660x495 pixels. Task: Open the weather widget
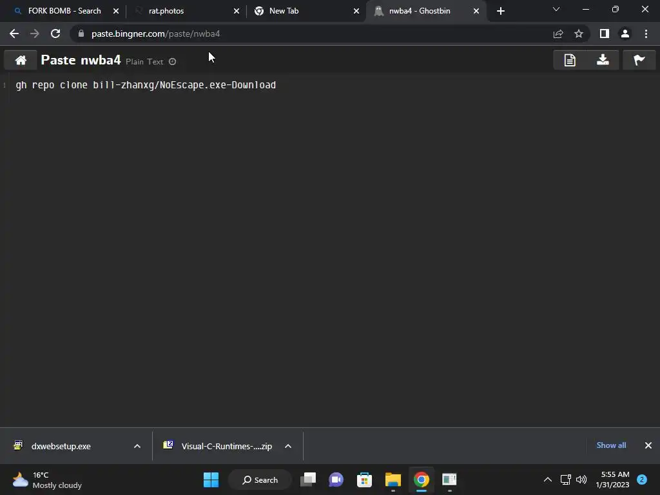[x=47, y=480]
